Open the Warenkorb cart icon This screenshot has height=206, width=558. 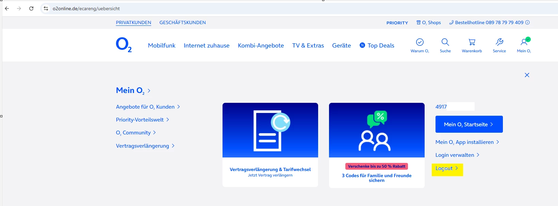pyautogui.click(x=472, y=42)
